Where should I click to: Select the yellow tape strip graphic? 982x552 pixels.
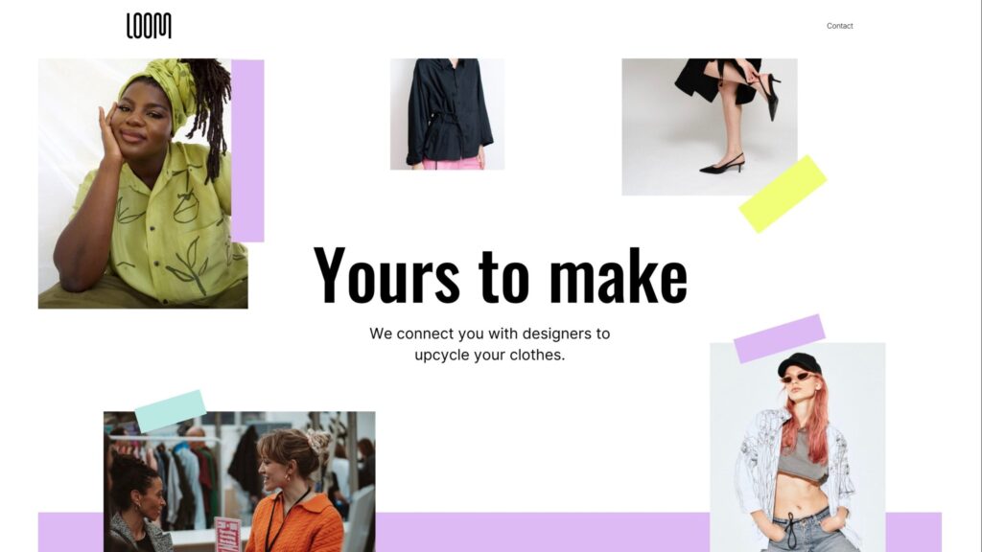[x=783, y=194]
